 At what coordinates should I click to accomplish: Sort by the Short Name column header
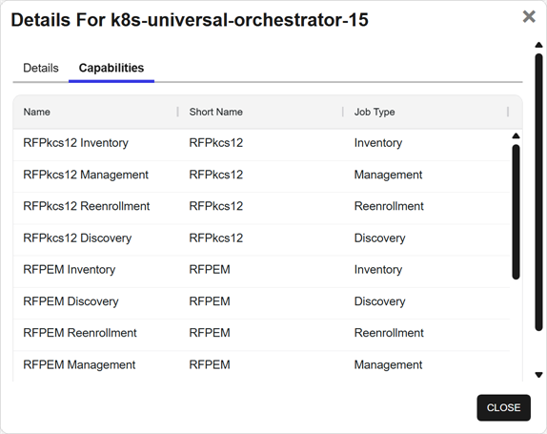pos(216,112)
